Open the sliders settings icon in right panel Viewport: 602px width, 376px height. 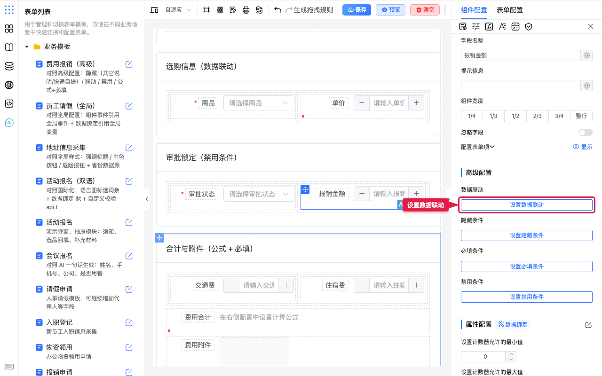[476, 26]
